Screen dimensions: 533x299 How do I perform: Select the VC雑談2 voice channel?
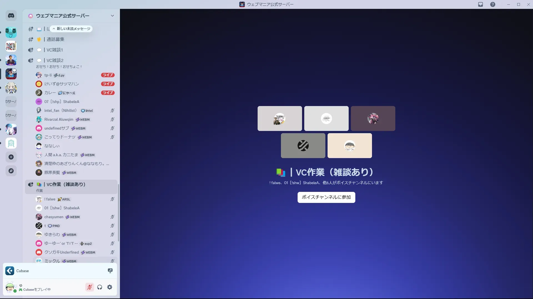[x=55, y=60]
